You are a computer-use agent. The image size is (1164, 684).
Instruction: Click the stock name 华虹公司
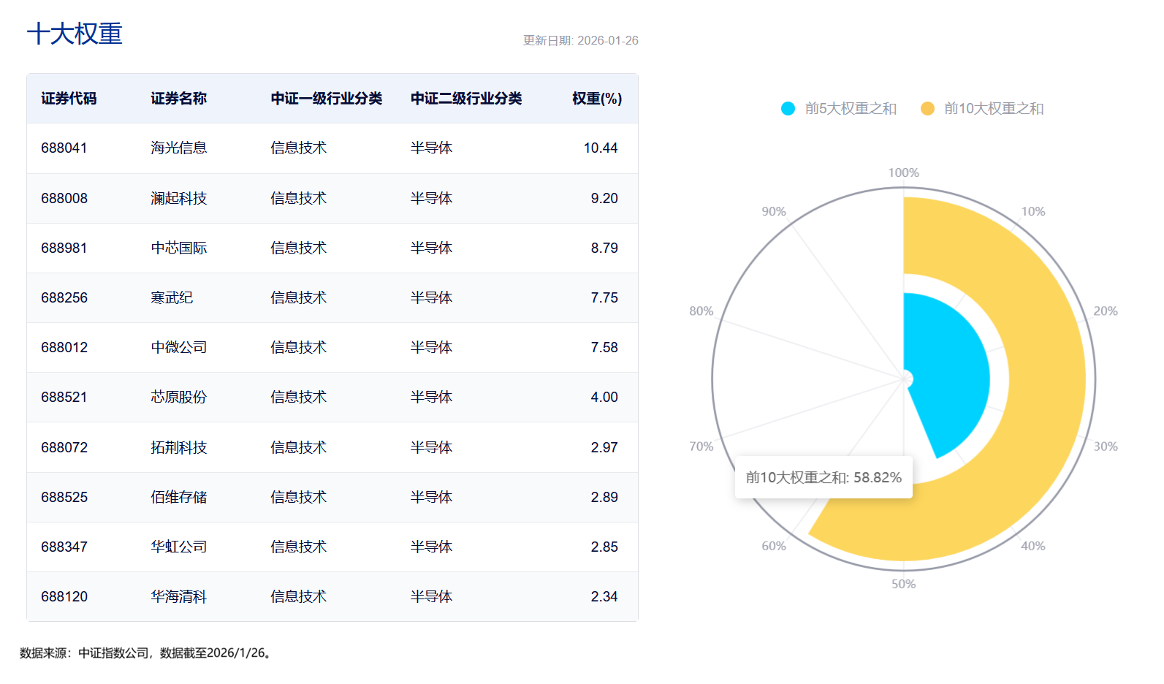tap(178, 547)
